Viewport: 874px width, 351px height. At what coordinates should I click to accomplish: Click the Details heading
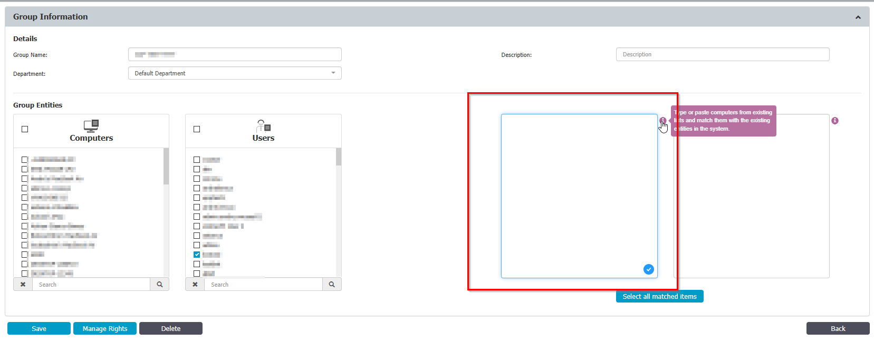tap(25, 38)
